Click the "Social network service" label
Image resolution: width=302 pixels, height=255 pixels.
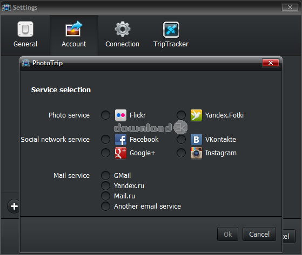coord(55,139)
